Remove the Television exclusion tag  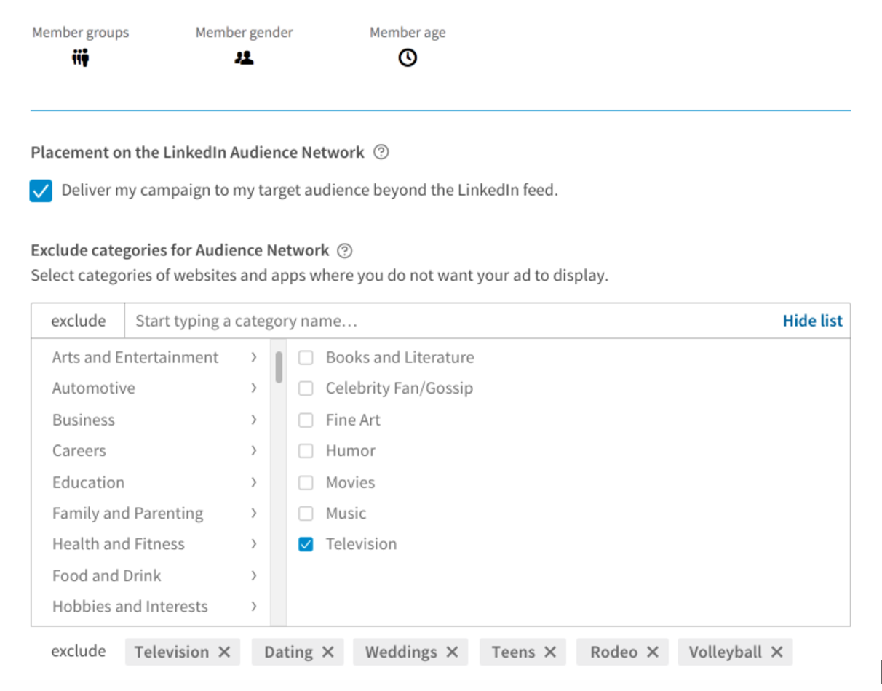pos(224,652)
